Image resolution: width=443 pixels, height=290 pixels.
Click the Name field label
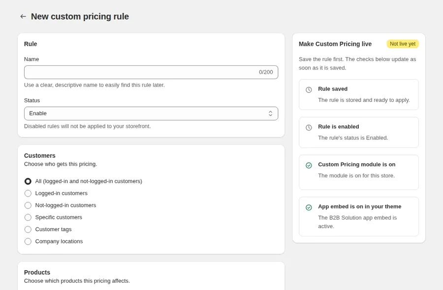click(x=32, y=59)
